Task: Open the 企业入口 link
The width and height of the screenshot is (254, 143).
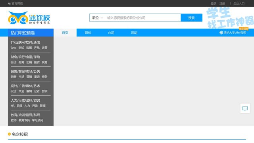Action: (x=239, y=4)
